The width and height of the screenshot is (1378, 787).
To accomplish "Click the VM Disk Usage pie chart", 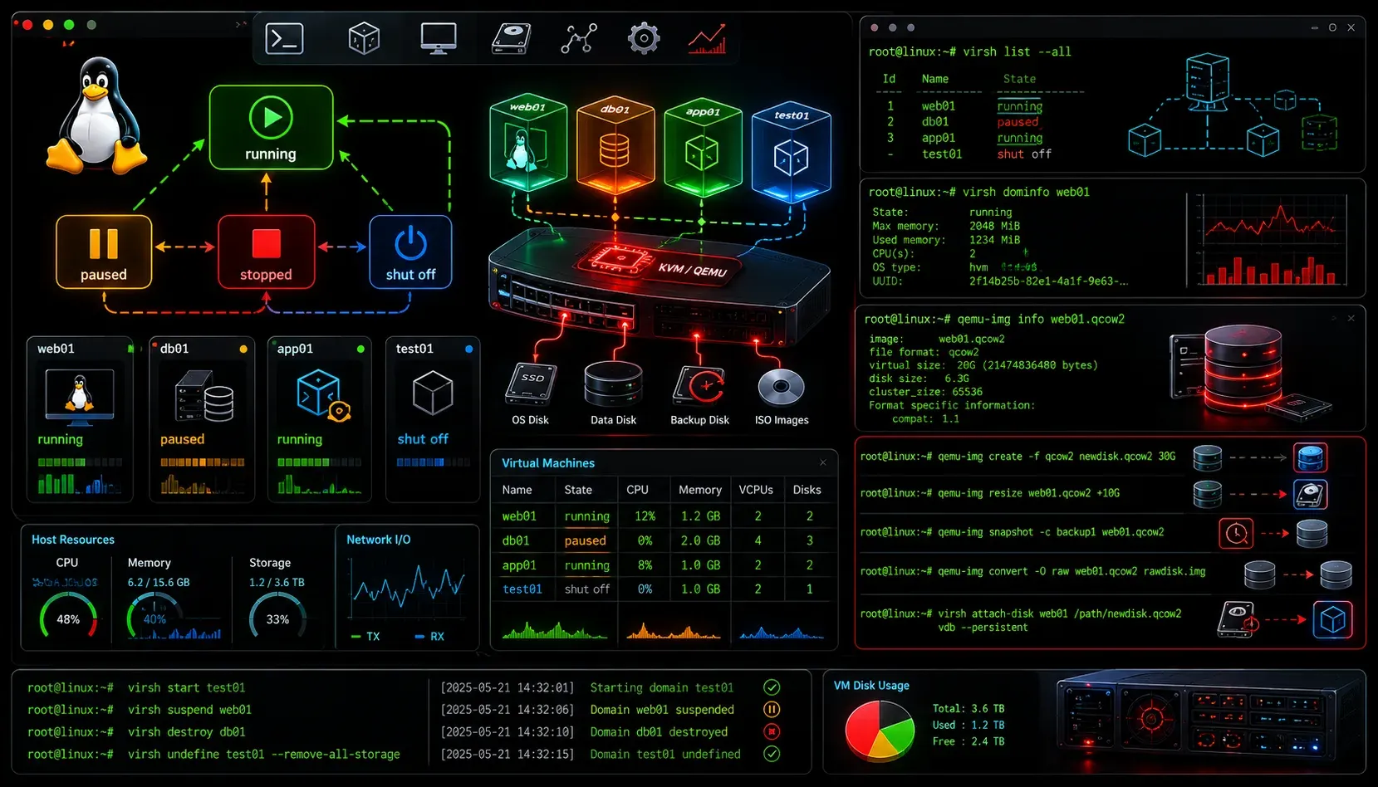I will pyautogui.click(x=880, y=731).
